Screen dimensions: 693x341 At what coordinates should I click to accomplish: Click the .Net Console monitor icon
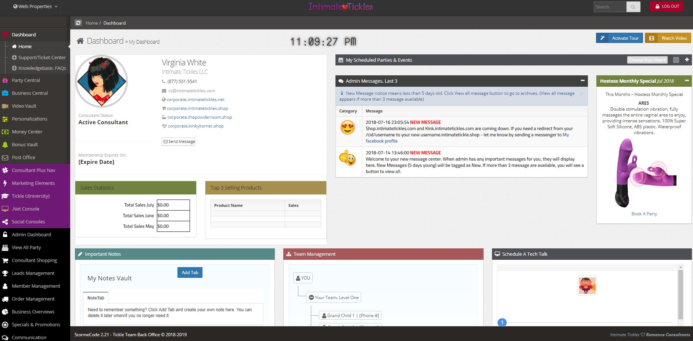pyautogui.click(x=5, y=209)
